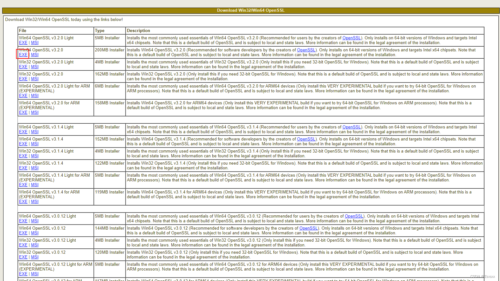Get the Win32 OpenSSL v3.1.4 EXE installer
Image resolution: width=500 pixels, height=281 pixels.
coord(23,168)
